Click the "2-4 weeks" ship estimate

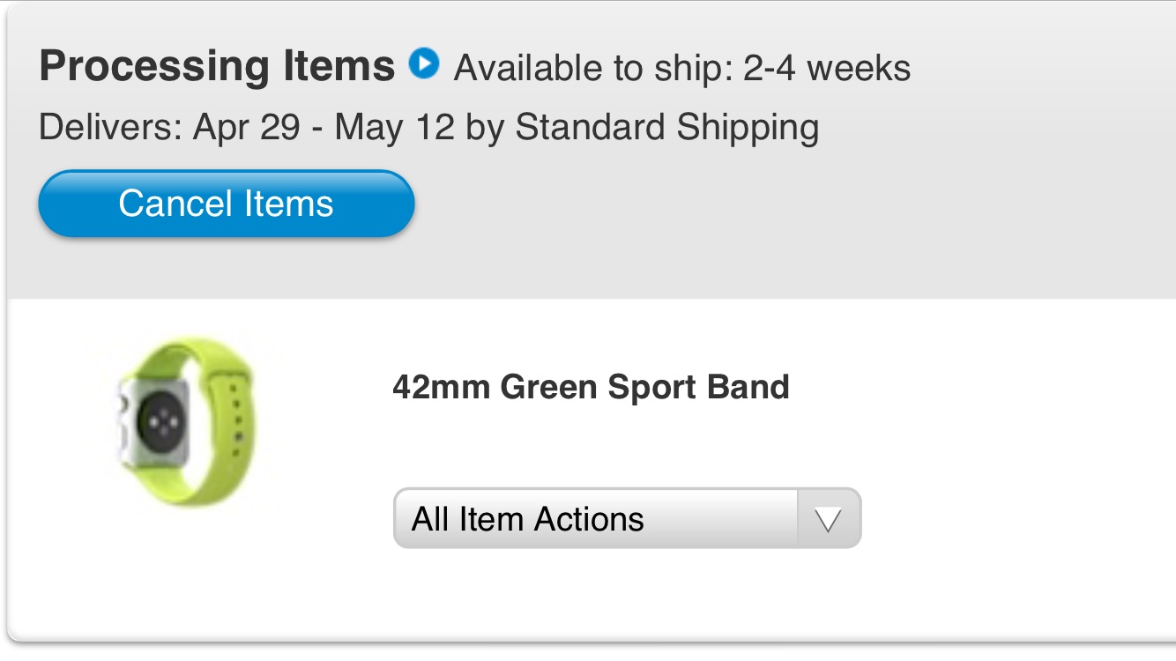[x=827, y=68]
